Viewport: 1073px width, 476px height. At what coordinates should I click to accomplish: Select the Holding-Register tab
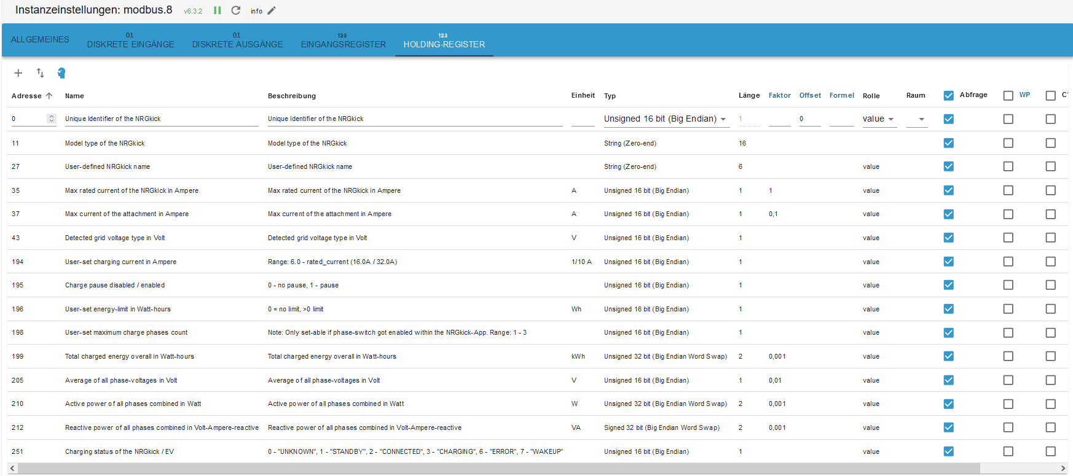[444, 40]
